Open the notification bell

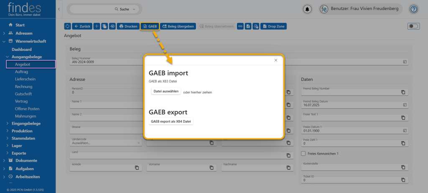(x=308, y=9)
